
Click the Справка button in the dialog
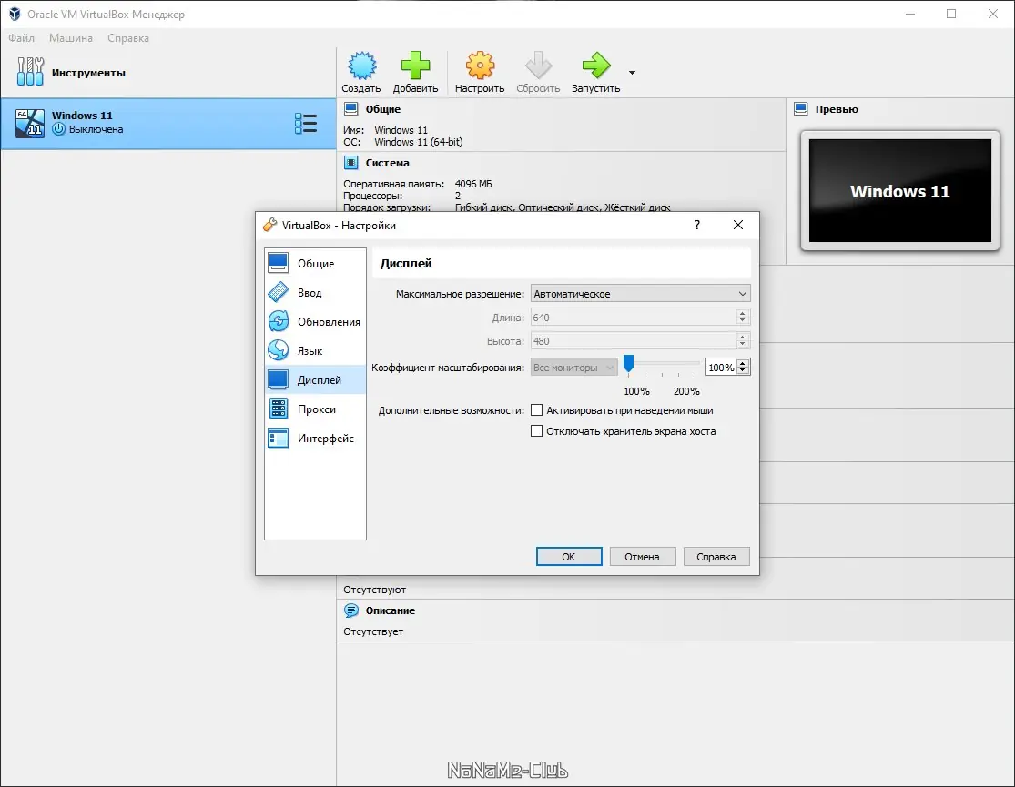(x=716, y=557)
